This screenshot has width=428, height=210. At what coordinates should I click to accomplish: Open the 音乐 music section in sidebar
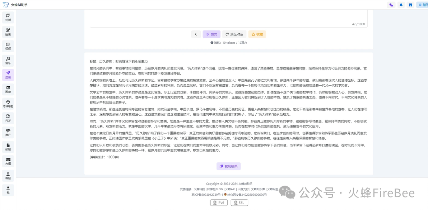[8, 61]
